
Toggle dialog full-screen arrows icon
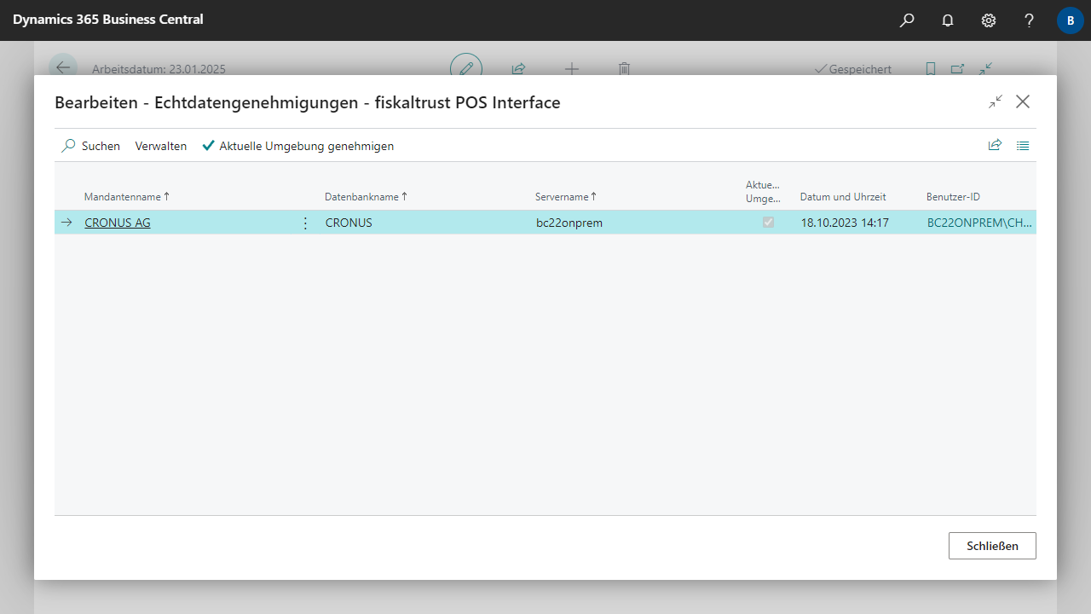[x=996, y=101]
